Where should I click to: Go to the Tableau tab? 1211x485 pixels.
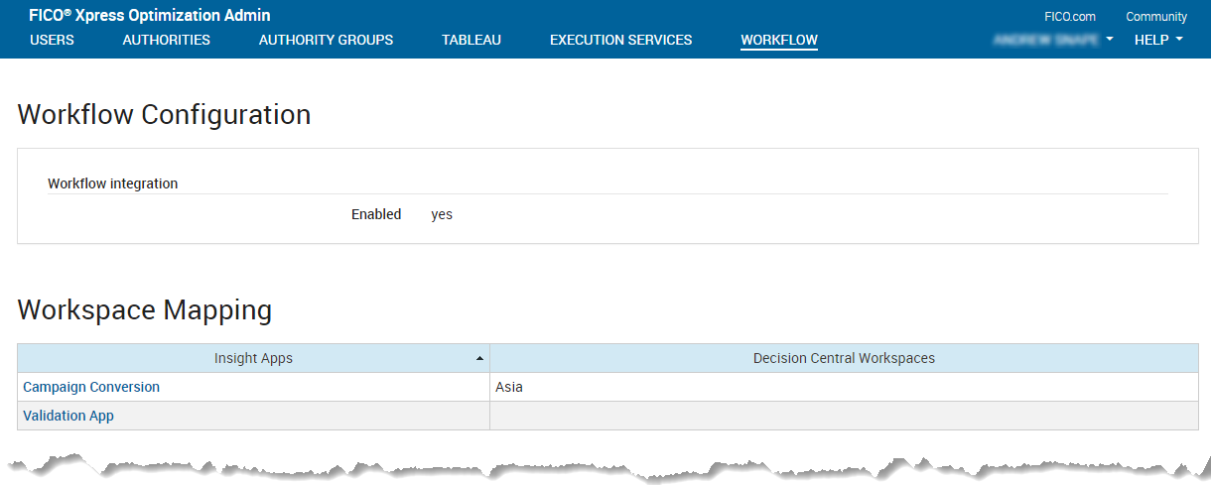(x=471, y=41)
